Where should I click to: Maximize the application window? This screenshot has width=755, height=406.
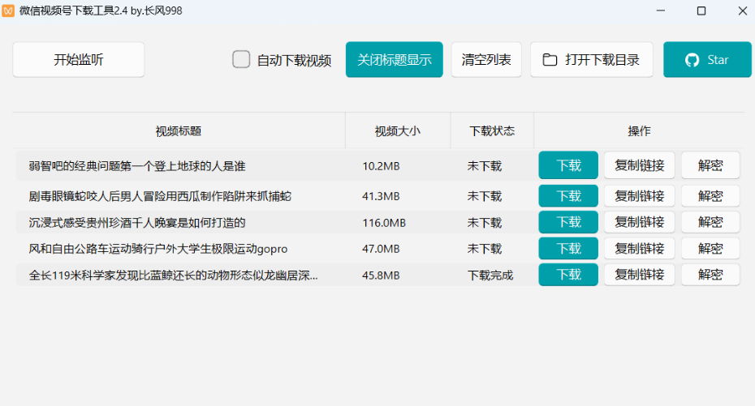pos(701,11)
